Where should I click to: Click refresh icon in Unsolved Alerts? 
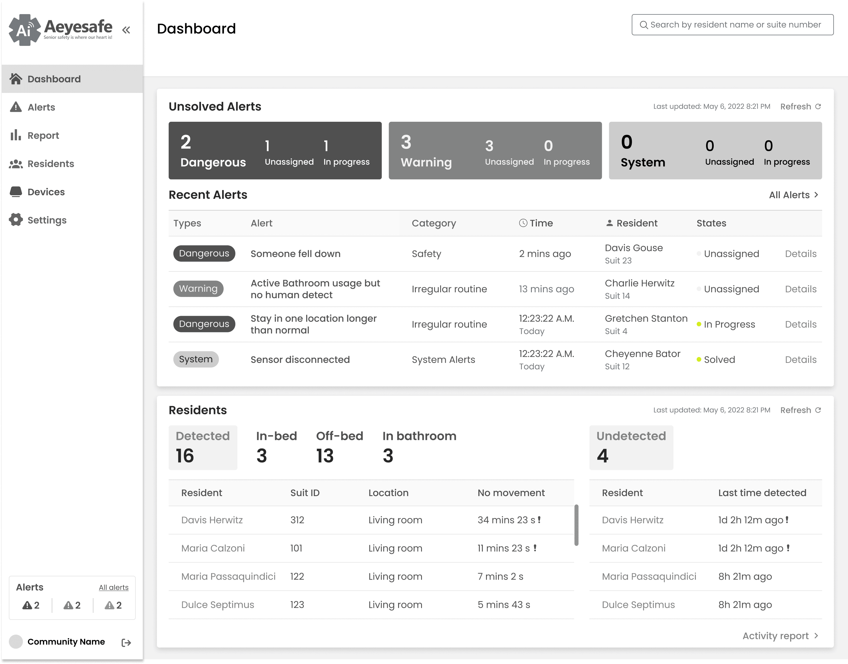tap(818, 106)
